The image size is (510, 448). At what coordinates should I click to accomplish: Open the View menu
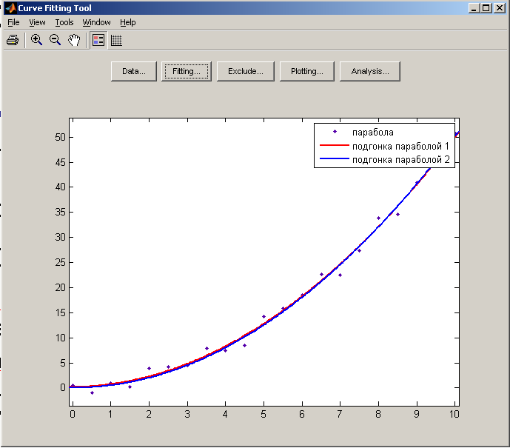coord(37,22)
